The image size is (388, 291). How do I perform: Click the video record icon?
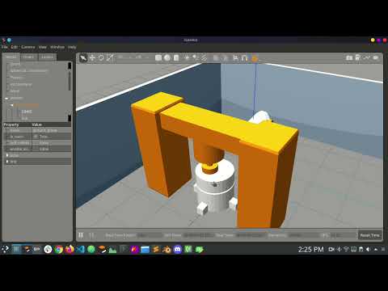coord(376,57)
